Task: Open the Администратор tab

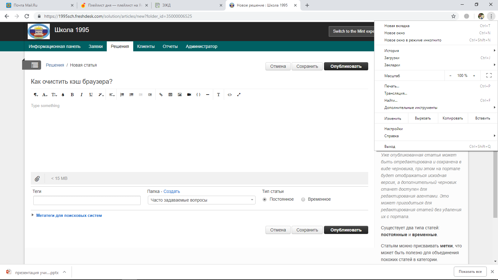Action: click(x=201, y=46)
